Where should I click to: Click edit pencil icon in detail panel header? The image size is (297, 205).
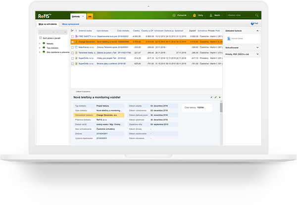(x=211, y=98)
